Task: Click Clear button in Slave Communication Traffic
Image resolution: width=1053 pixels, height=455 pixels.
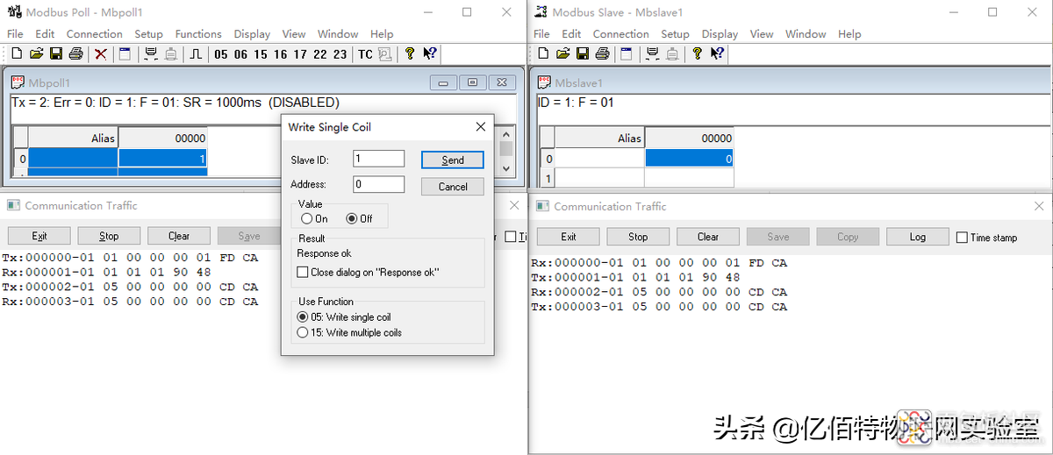Action: [x=708, y=237]
